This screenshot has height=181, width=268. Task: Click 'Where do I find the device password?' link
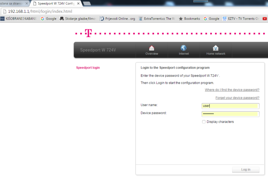(x=232, y=90)
